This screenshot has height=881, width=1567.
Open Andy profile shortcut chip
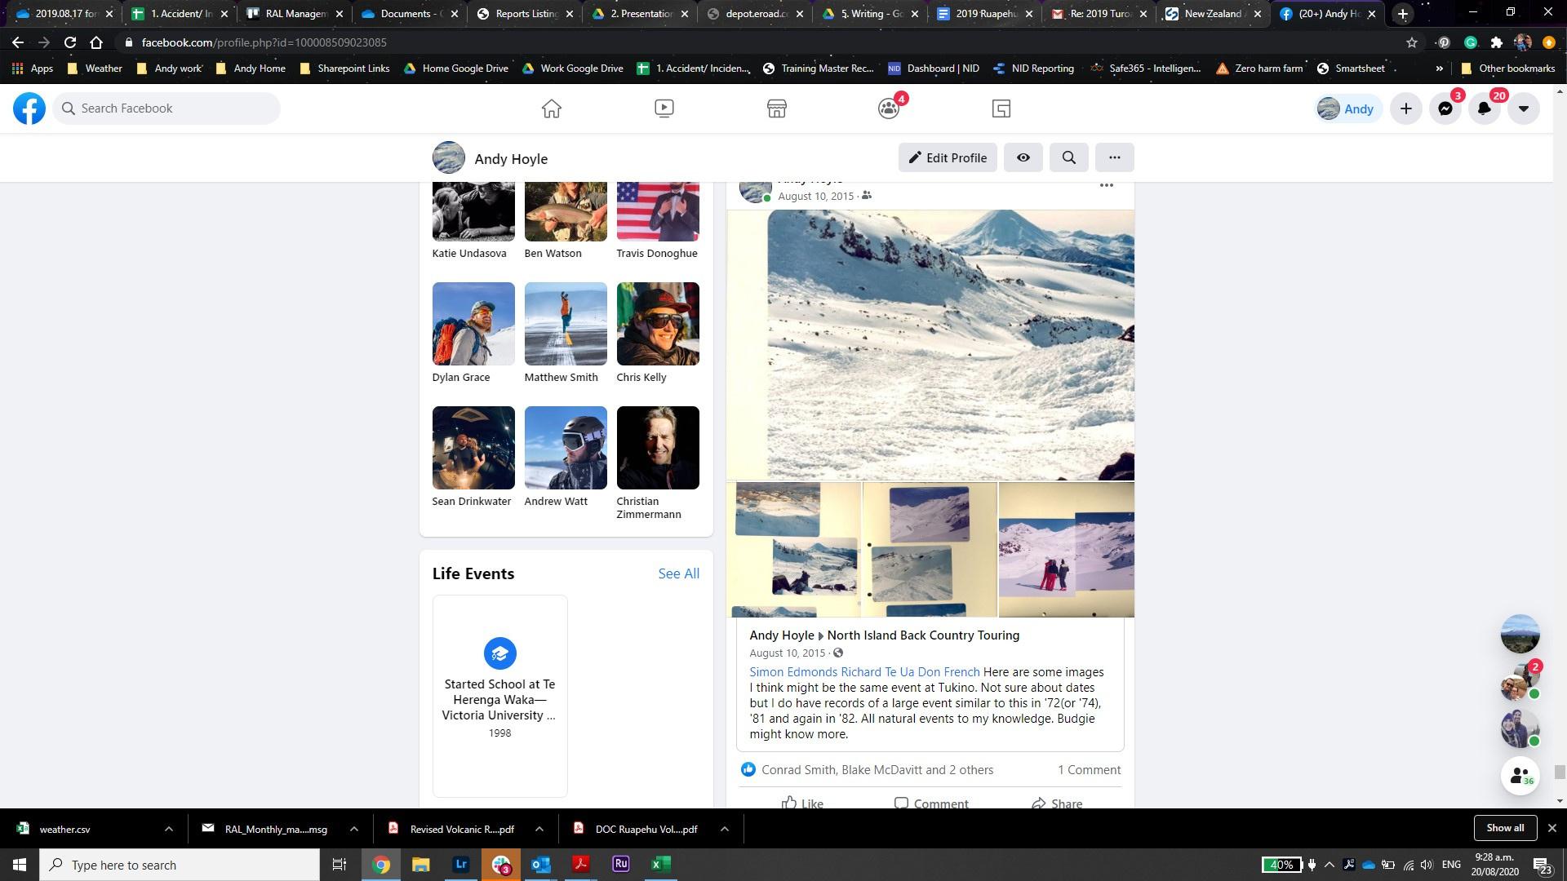(x=1347, y=108)
